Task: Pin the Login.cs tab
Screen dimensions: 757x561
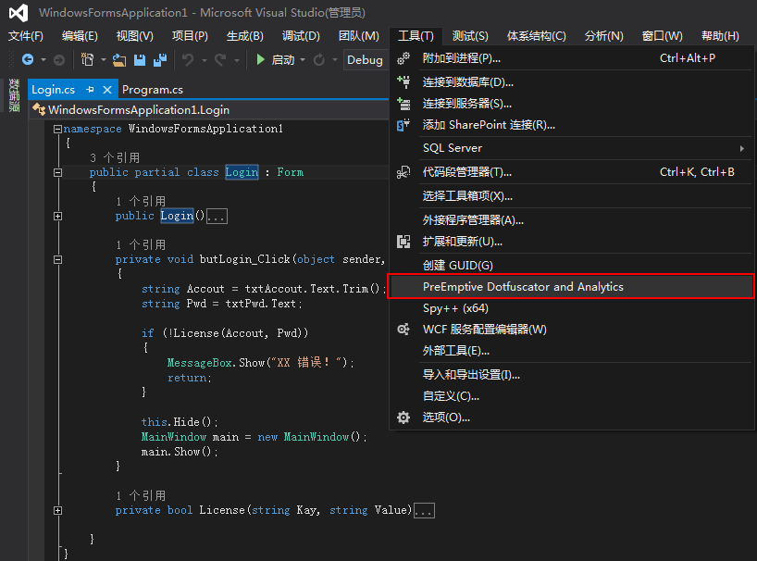Action: click(90, 89)
